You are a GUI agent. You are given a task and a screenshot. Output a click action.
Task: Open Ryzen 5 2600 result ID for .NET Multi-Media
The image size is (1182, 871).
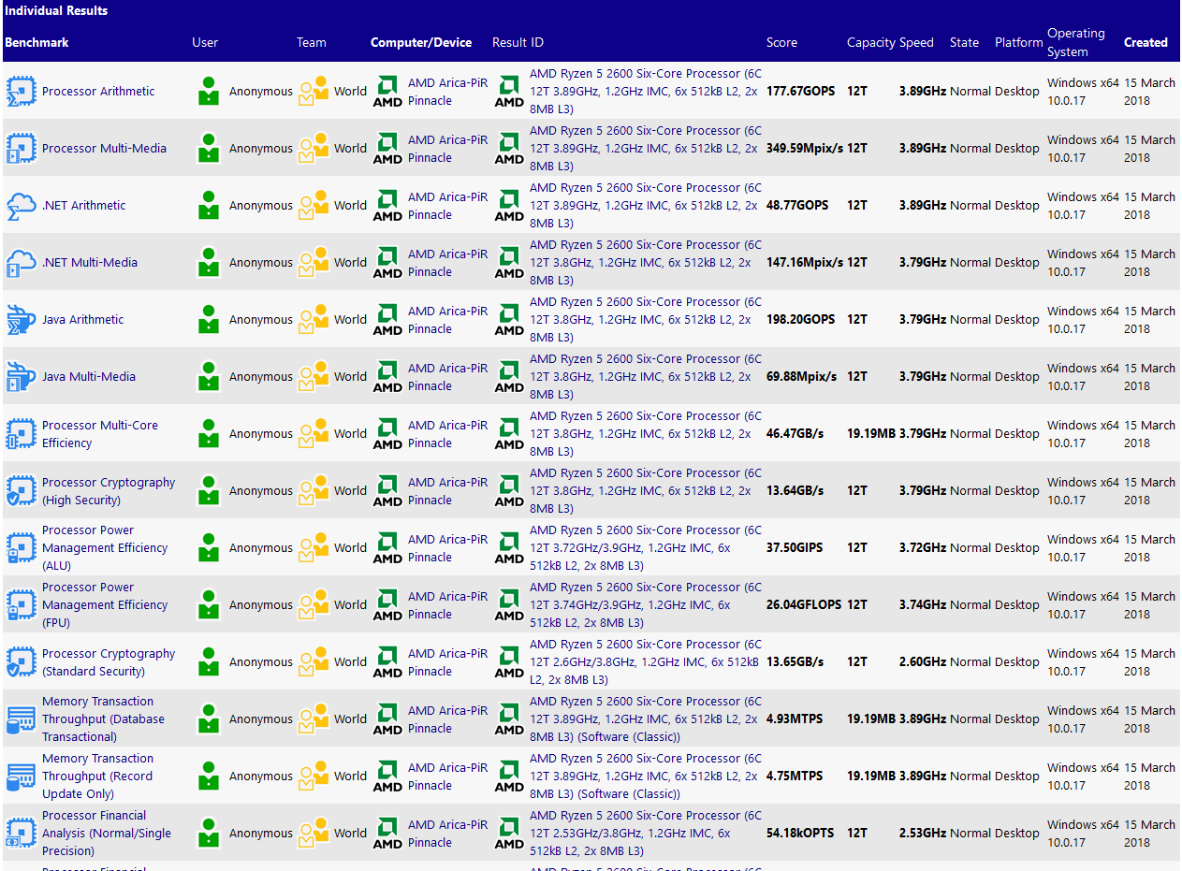pos(646,263)
